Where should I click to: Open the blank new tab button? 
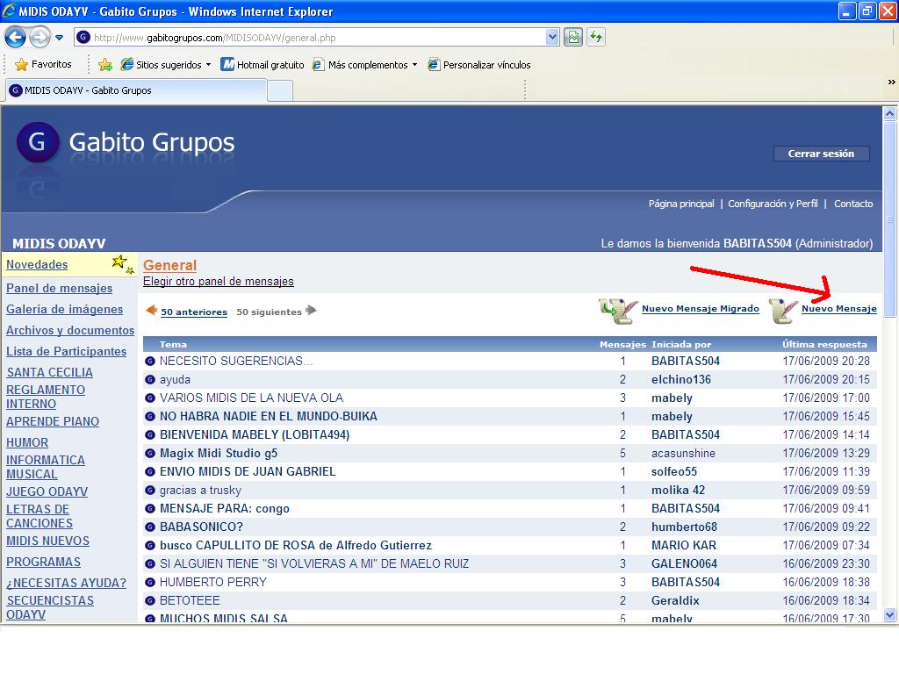click(279, 90)
